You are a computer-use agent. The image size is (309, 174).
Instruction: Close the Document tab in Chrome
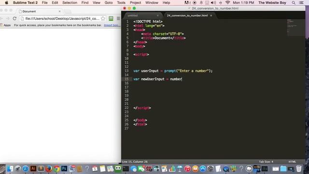click(x=59, y=11)
